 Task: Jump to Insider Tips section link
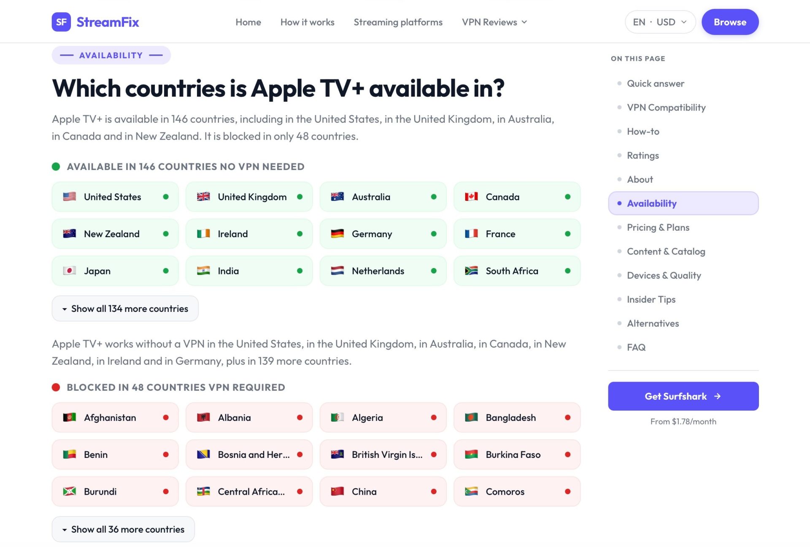(x=651, y=299)
